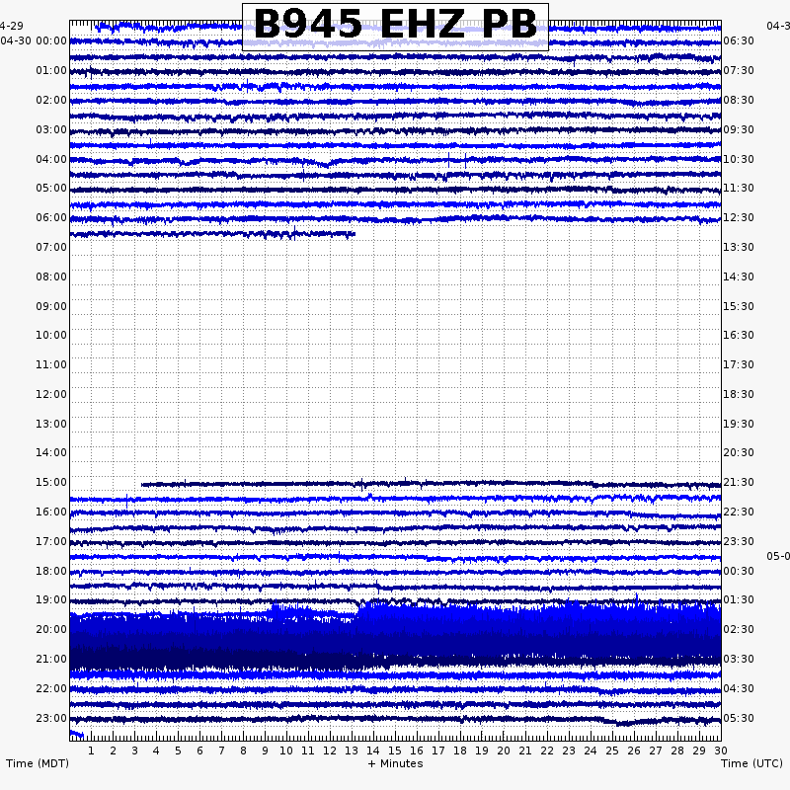This screenshot has height=790, width=790.
Task: Click minute 1 on the bottom axis
Action: pyautogui.click(x=91, y=750)
